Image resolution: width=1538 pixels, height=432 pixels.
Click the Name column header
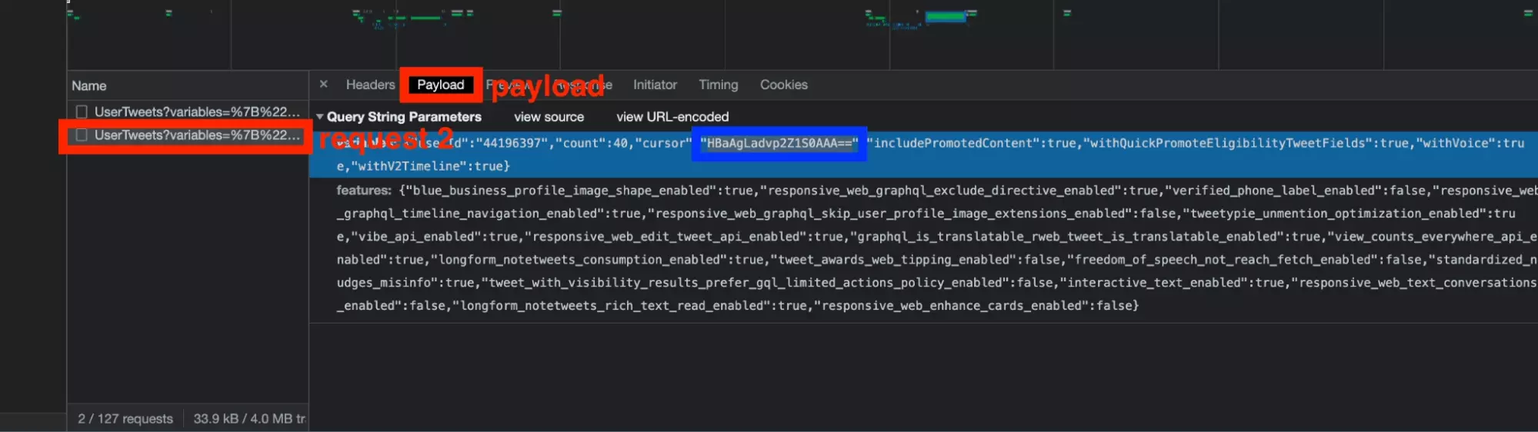89,86
